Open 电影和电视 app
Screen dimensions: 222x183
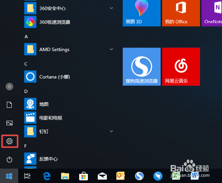pyautogui.click(x=69, y=118)
